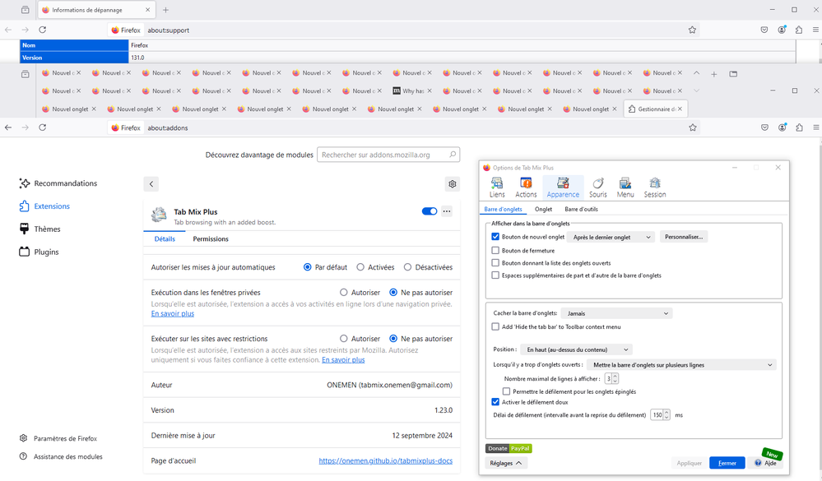
Task: Reload the about:addons page
Action: [x=43, y=127]
